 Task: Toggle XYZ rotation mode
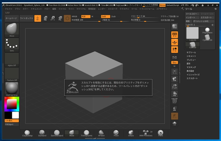tap(175, 62)
